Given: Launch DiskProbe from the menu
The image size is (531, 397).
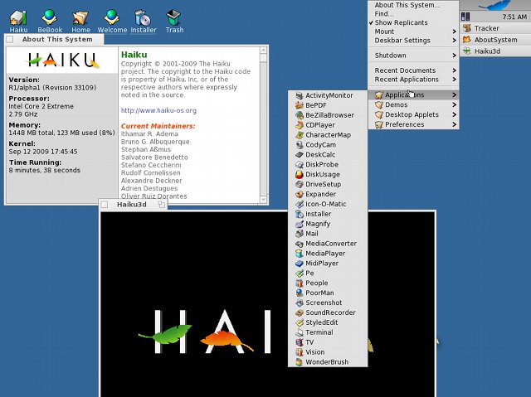Looking at the screenshot, I should pos(328,164).
